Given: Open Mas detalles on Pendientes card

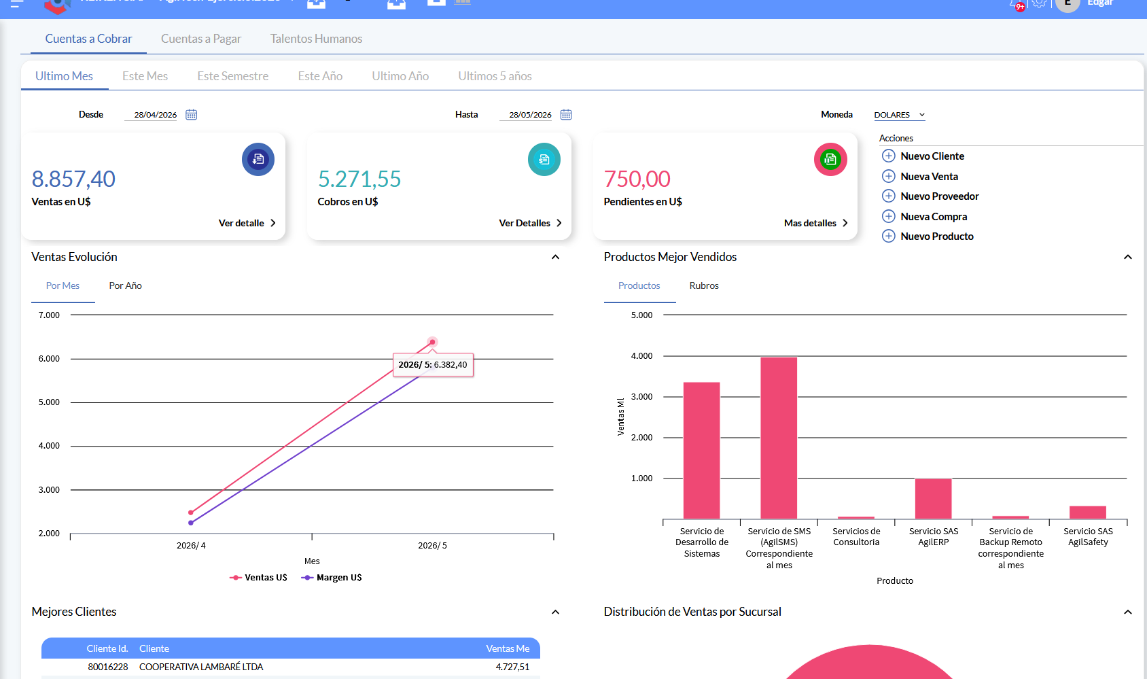Looking at the screenshot, I should pyautogui.click(x=816, y=223).
